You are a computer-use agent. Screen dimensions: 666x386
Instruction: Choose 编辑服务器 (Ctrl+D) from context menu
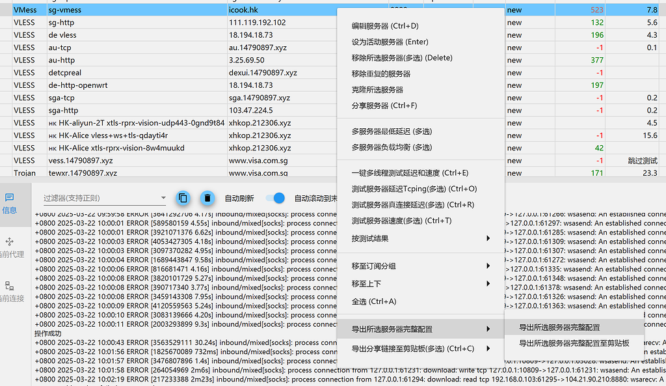[421, 26]
